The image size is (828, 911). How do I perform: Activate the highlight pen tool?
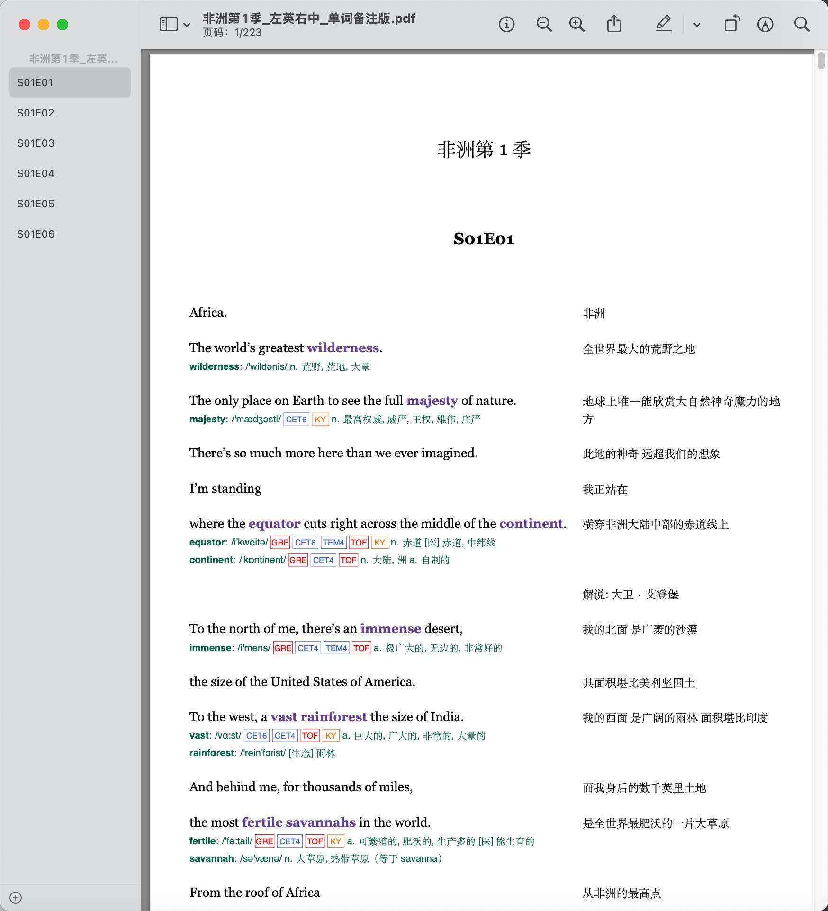coord(664,24)
